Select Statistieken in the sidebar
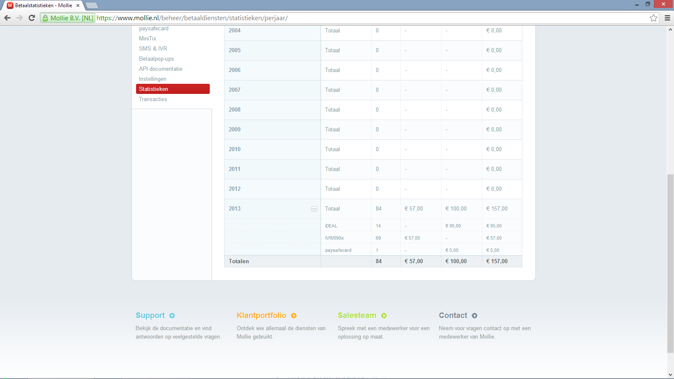 (x=173, y=89)
